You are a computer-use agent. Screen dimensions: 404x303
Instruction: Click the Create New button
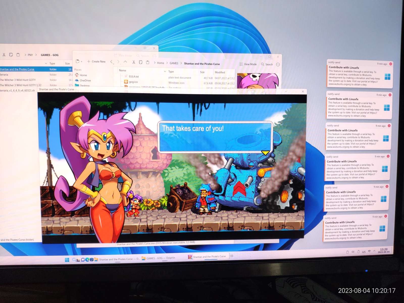pyautogui.click(x=96, y=62)
